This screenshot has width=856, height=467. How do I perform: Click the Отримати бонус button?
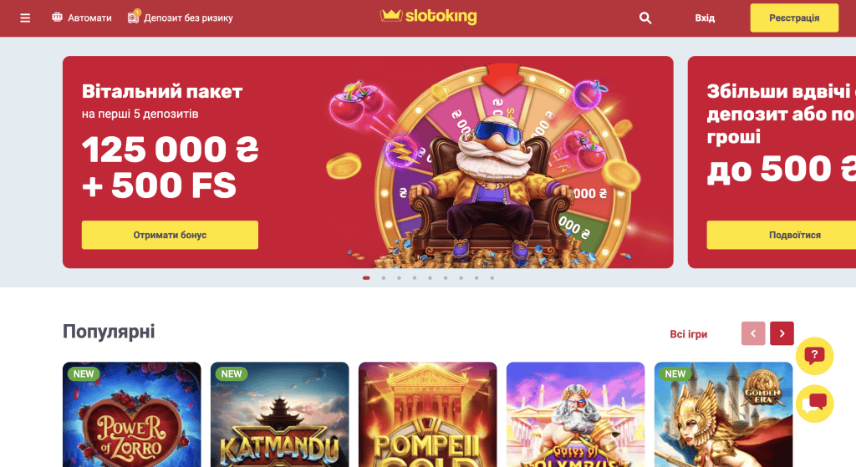pyautogui.click(x=170, y=235)
